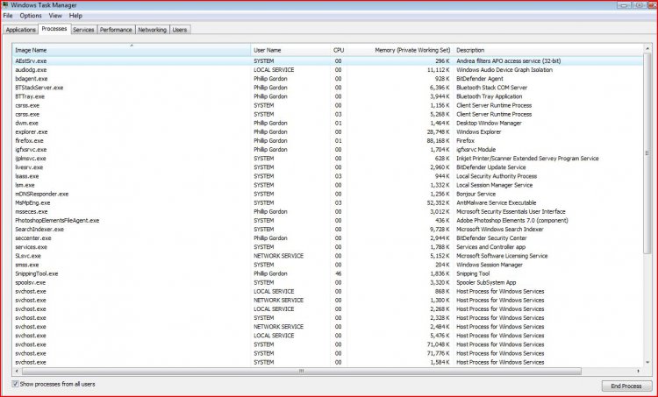658x397 pixels.
Task: Click the 88,168 K memory value
Action: pyautogui.click(x=439, y=140)
